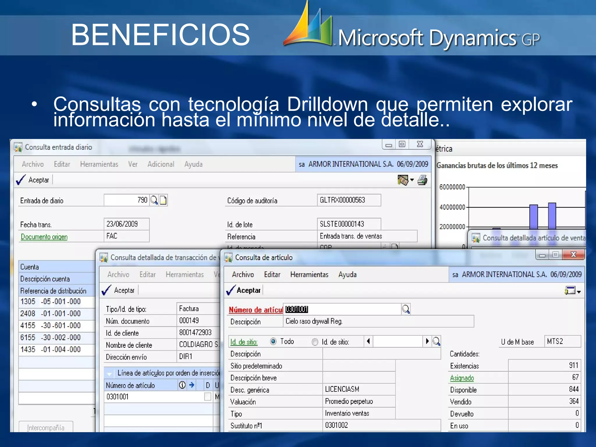This screenshot has height=447, width=596.
Task: Click the Id. de sitio link
Action: coord(244,342)
